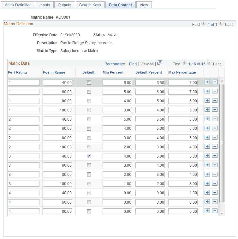Image resolution: width=238 pixels, height=239 pixels.
Task: Open the Matrix Definition tab
Action: tap(18, 5)
